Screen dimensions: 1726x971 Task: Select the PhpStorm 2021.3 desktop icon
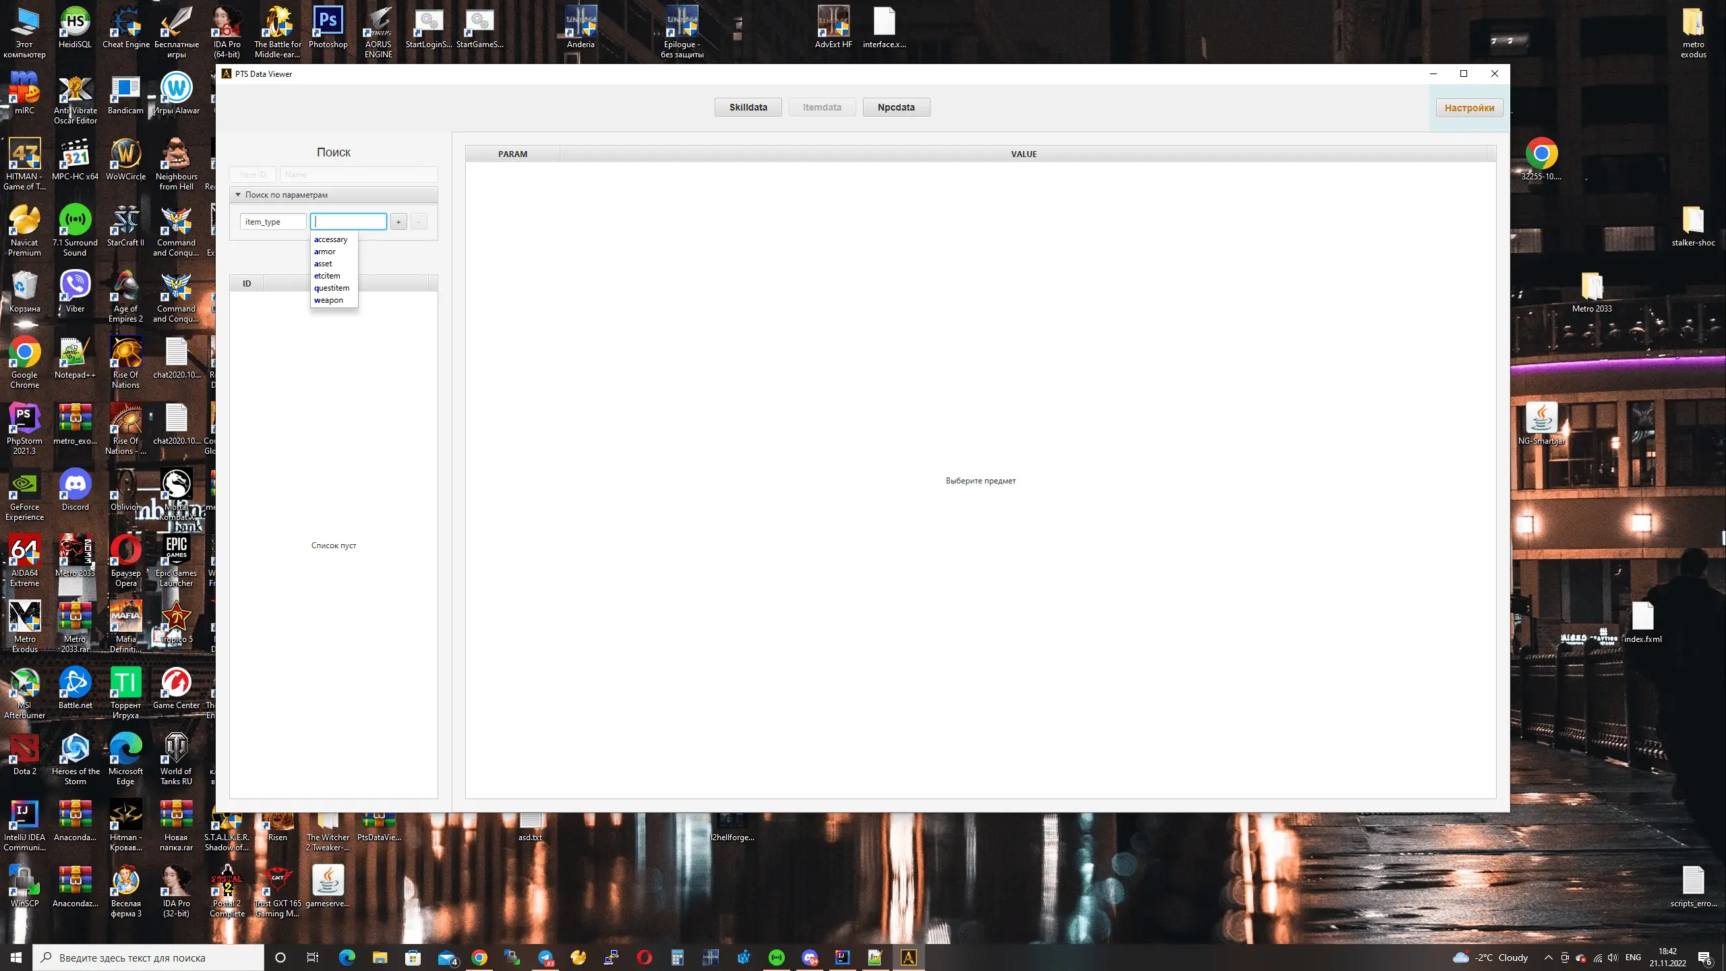pos(24,429)
